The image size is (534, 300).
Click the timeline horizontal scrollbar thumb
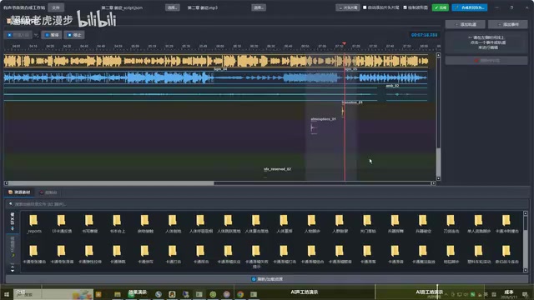click(323, 183)
